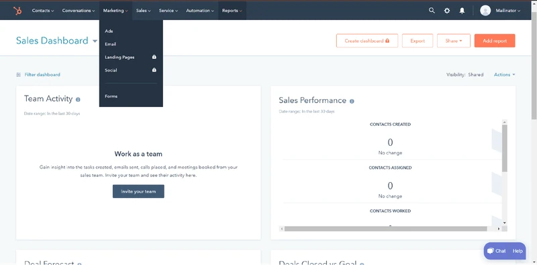Click the CONTACTS WORKED label
The width and height of the screenshot is (537, 265).
pyautogui.click(x=390, y=211)
